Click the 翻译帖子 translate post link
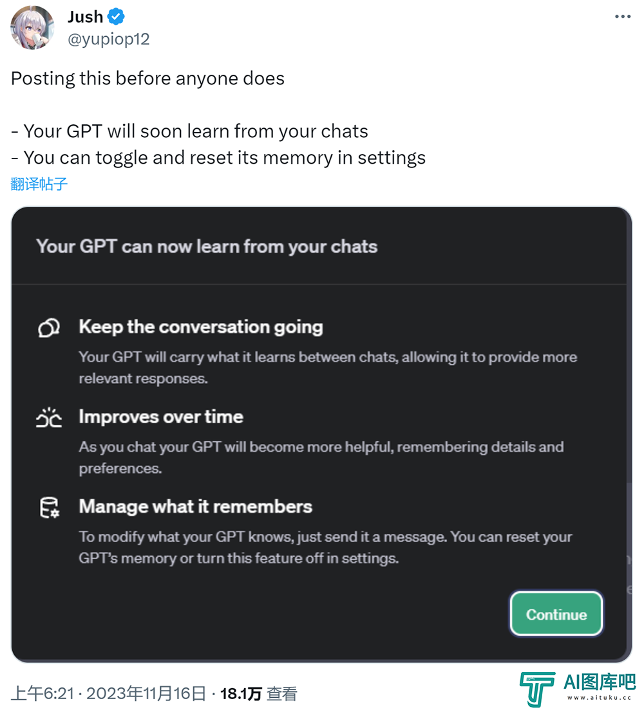The width and height of the screenshot is (644, 710). 39,184
